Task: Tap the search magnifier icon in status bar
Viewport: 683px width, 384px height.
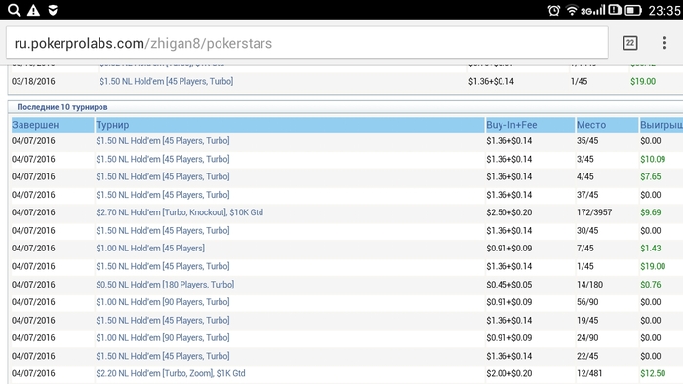Action: click(14, 10)
